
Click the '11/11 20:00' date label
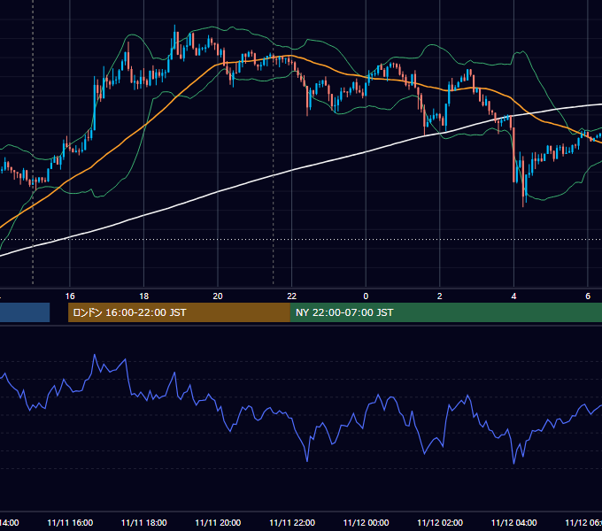[x=218, y=522]
